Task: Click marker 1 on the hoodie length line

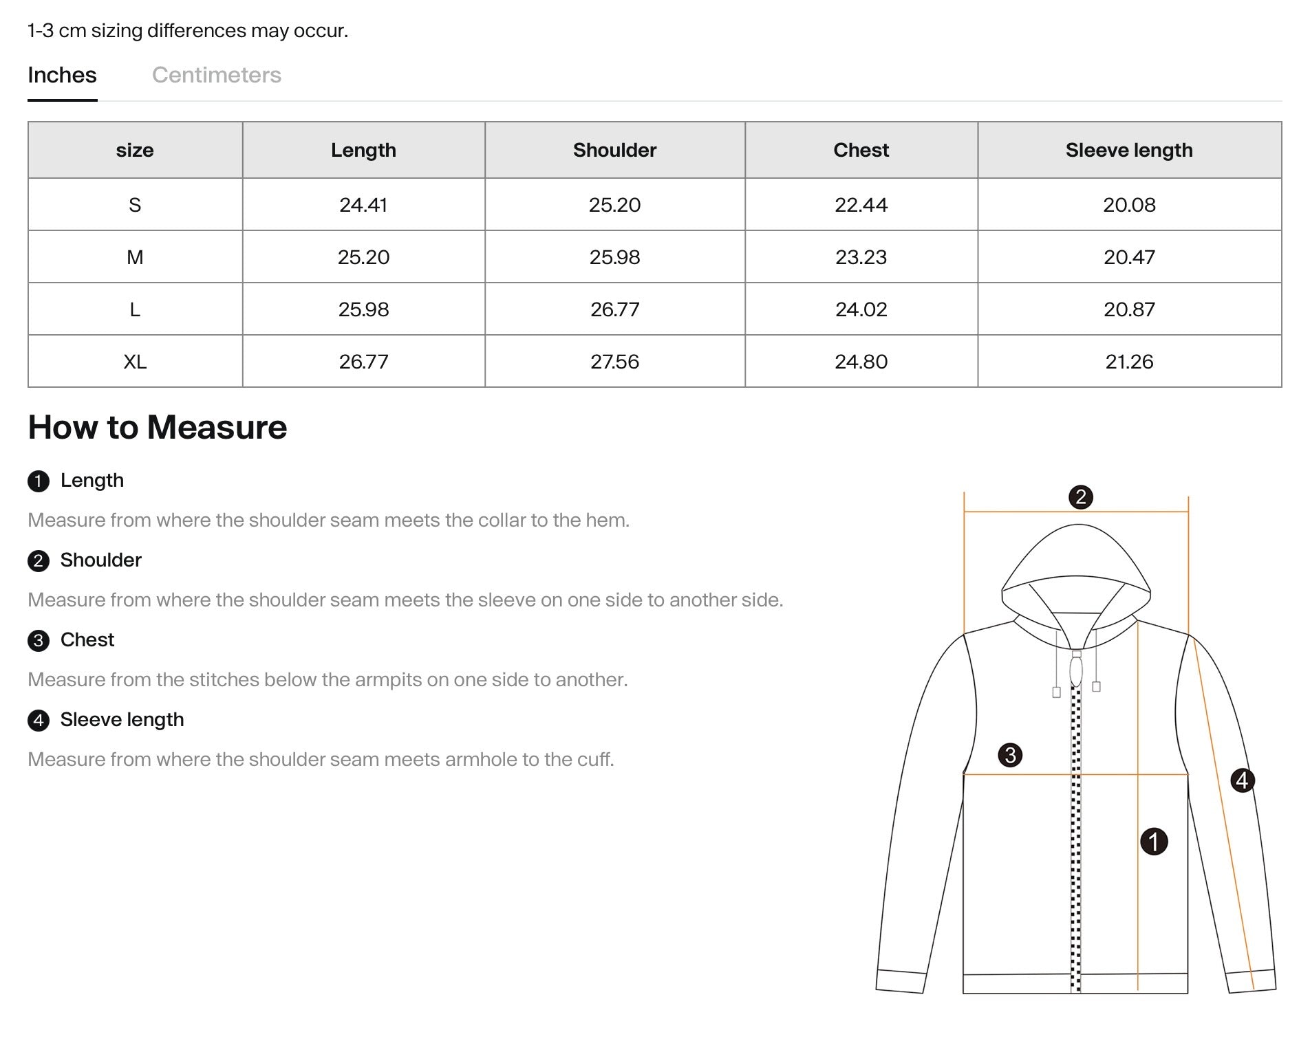Action: [x=1154, y=841]
